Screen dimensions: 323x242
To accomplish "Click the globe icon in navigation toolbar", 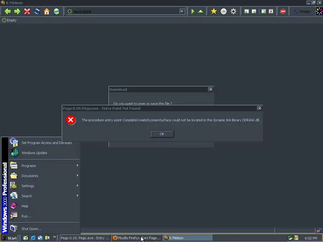I will pos(56,11).
